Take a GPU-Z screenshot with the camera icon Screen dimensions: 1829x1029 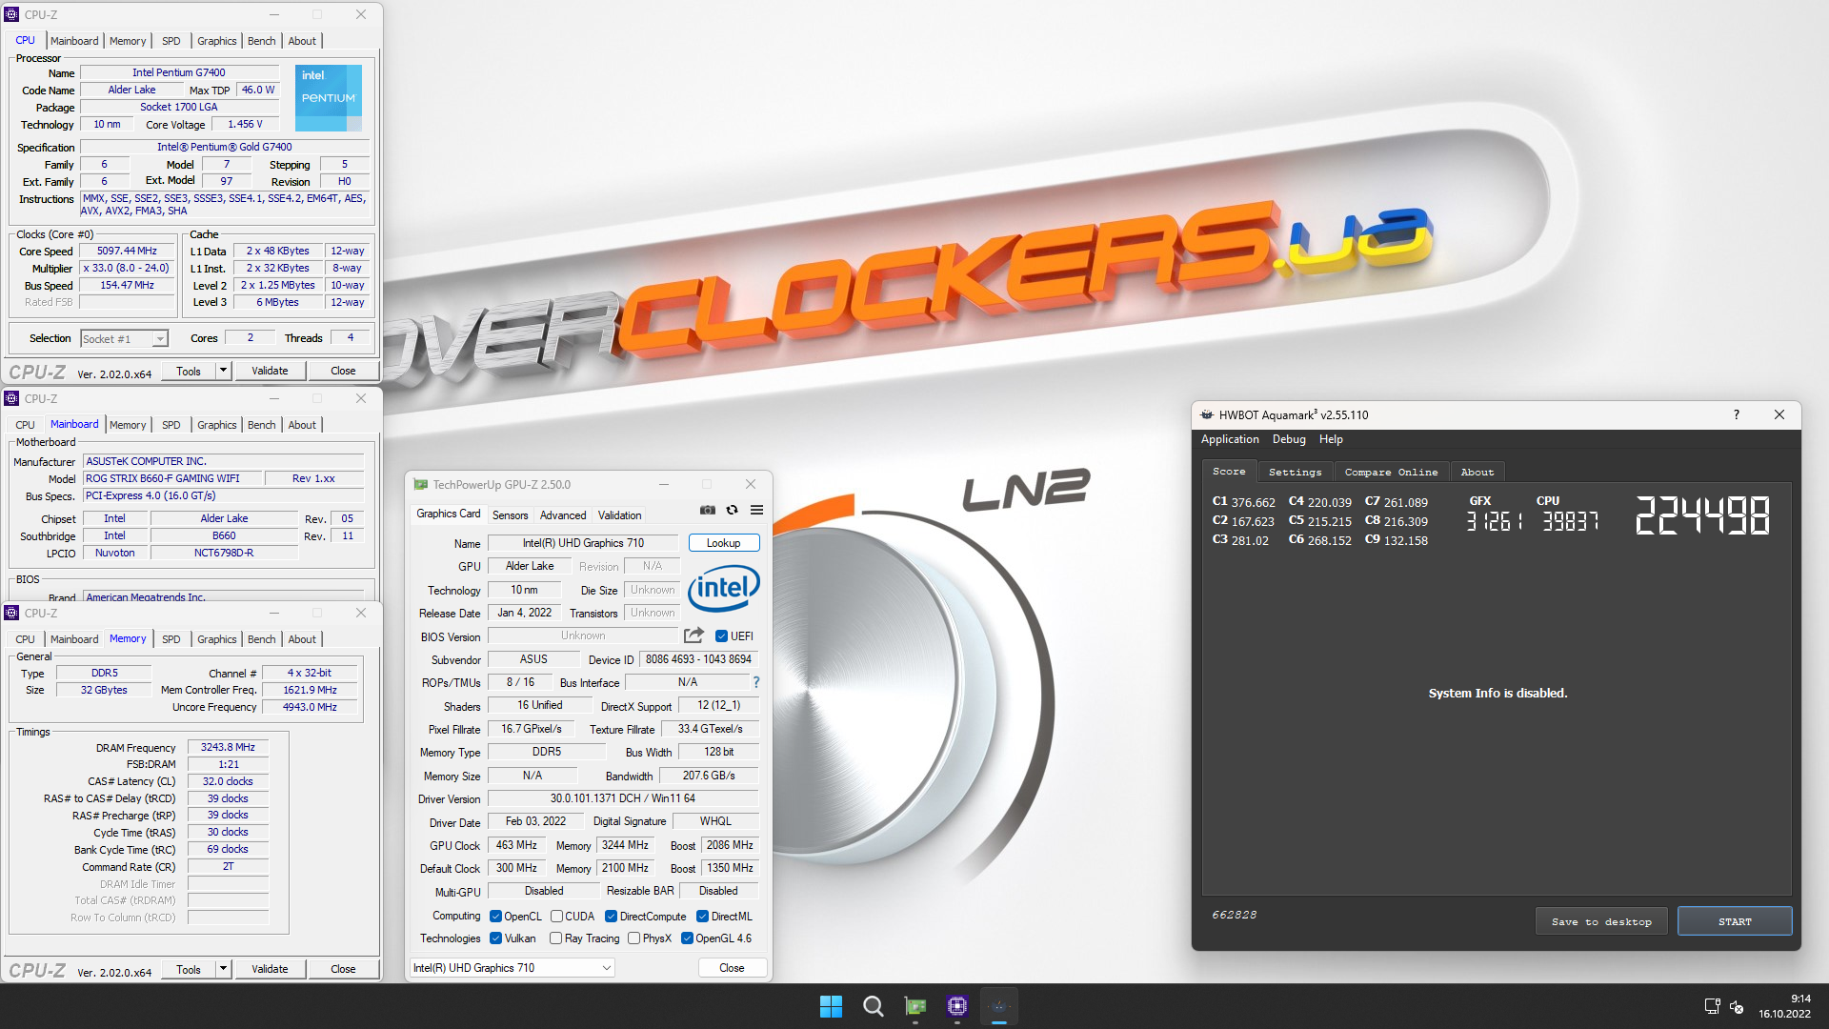pos(707,510)
